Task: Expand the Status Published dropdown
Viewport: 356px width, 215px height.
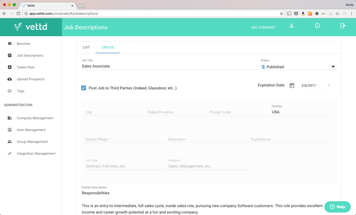Action: [298, 67]
